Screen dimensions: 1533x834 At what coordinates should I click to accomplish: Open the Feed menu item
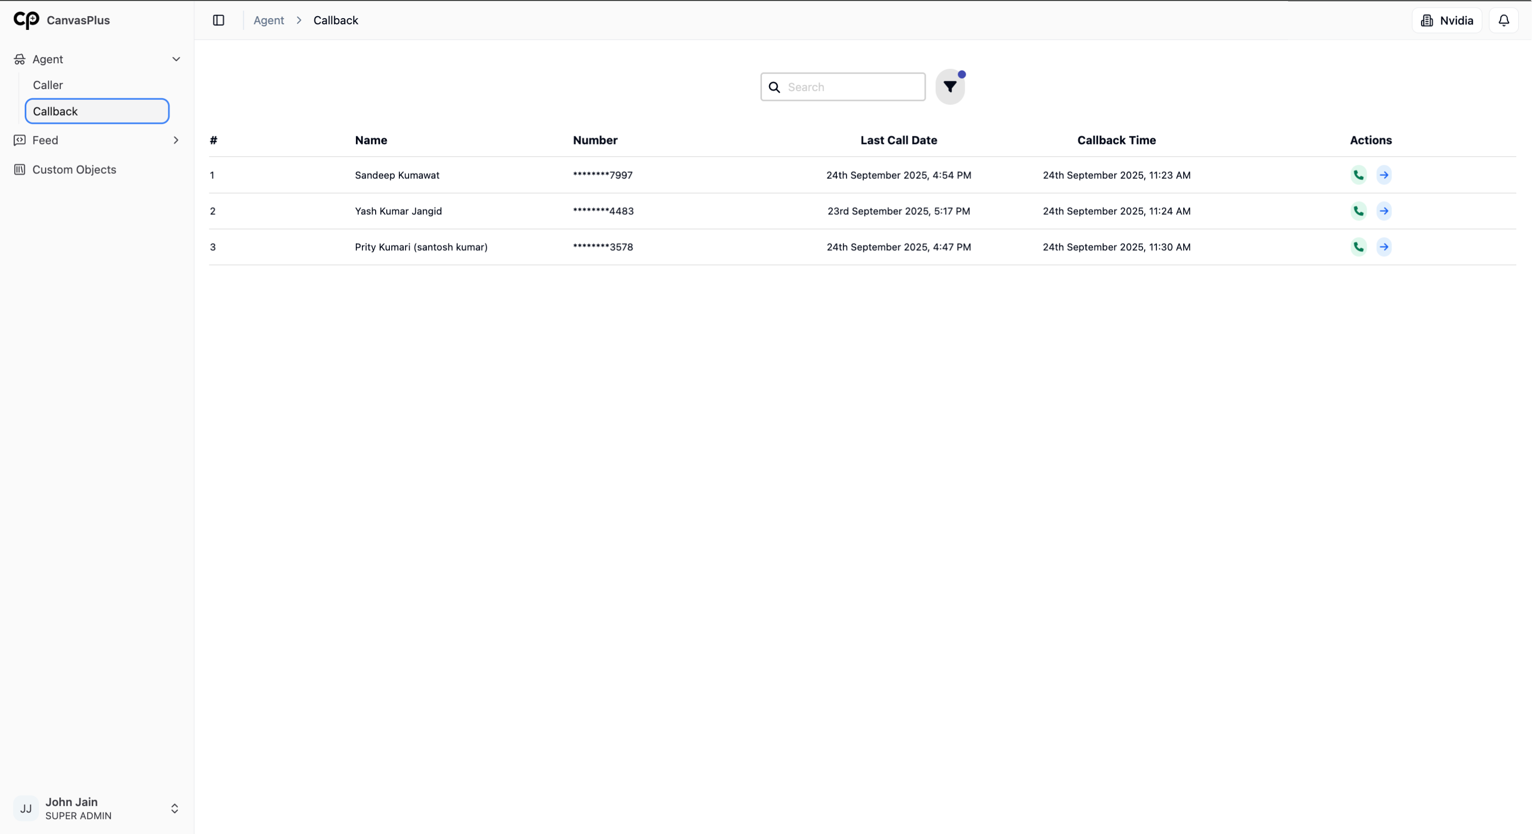(45, 140)
